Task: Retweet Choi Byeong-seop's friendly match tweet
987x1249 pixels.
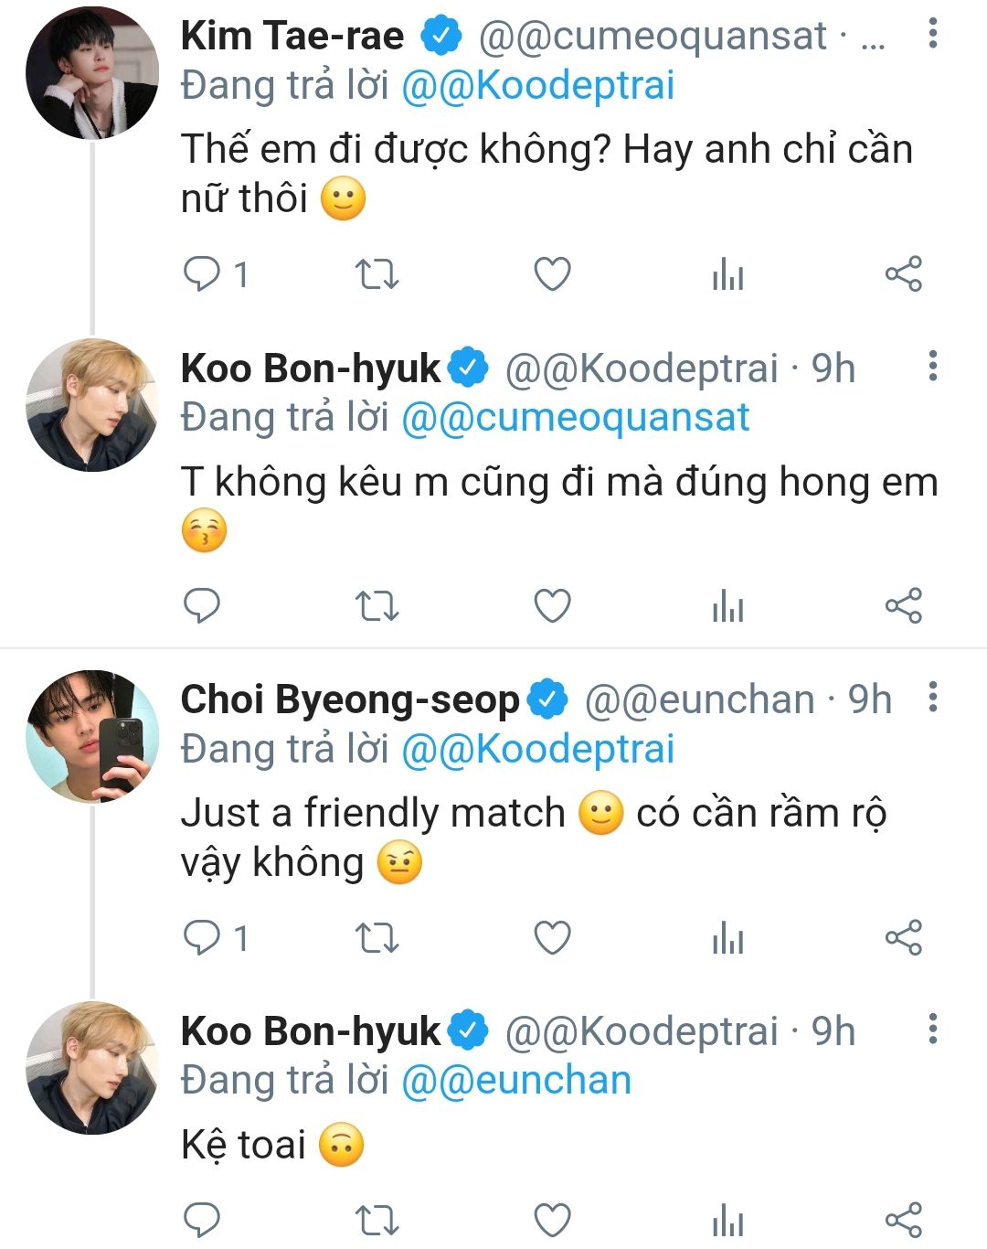Action: (x=377, y=938)
